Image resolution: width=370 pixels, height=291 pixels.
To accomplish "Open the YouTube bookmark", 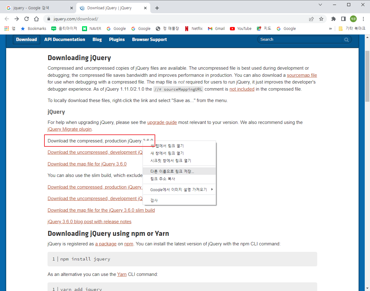I will click(241, 28).
